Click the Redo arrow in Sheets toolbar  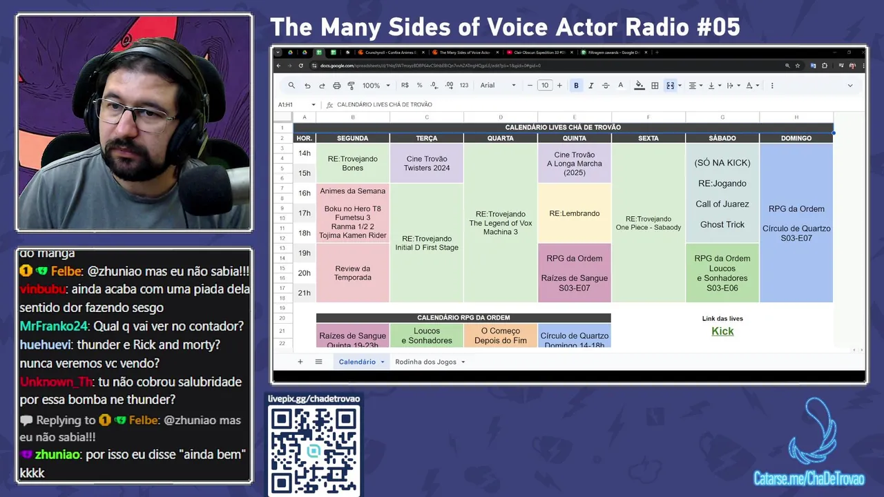point(322,86)
